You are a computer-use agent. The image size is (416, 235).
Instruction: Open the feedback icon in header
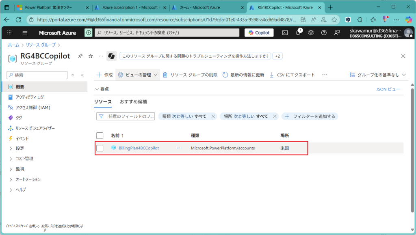(337, 33)
